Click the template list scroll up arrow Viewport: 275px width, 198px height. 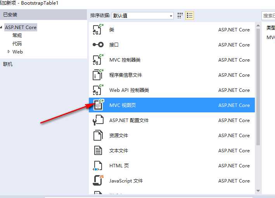click(258, 26)
